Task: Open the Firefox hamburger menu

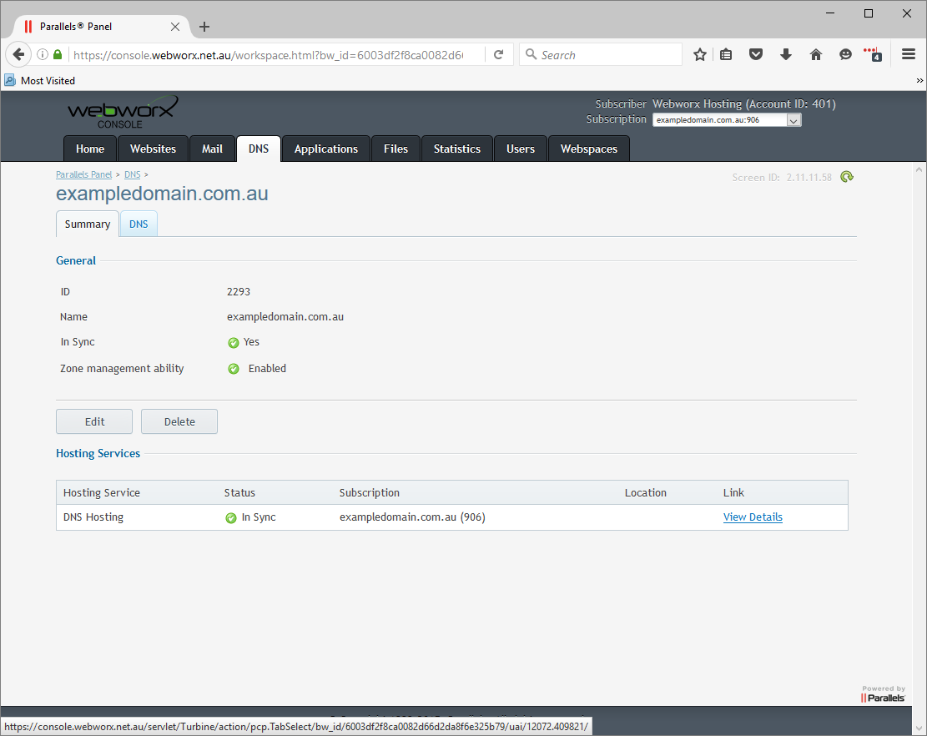Action: coord(909,55)
